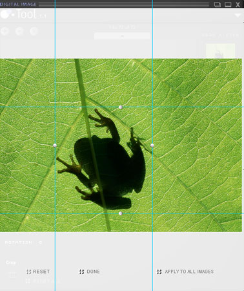Click the first faded round toolbar icon
Image resolution: width=244 pixels, height=291 pixels.
(5, 31)
